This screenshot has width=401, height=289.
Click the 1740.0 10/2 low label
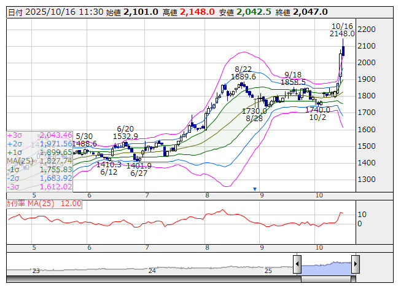pyautogui.click(x=318, y=113)
